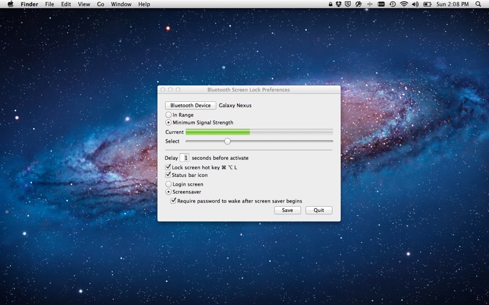This screenshot has height=305, width=489.
Task: Click the shield icon with number 5
Action: [x=348, y=4]
